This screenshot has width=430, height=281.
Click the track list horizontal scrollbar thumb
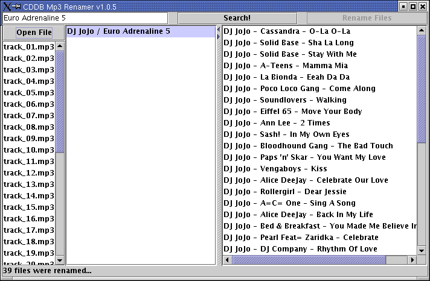pyautogui.click(x=309, y=260)
